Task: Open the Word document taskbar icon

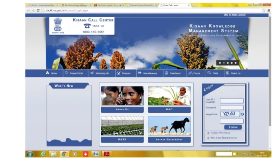Action: pyautogui.click(x=96, y=154)
